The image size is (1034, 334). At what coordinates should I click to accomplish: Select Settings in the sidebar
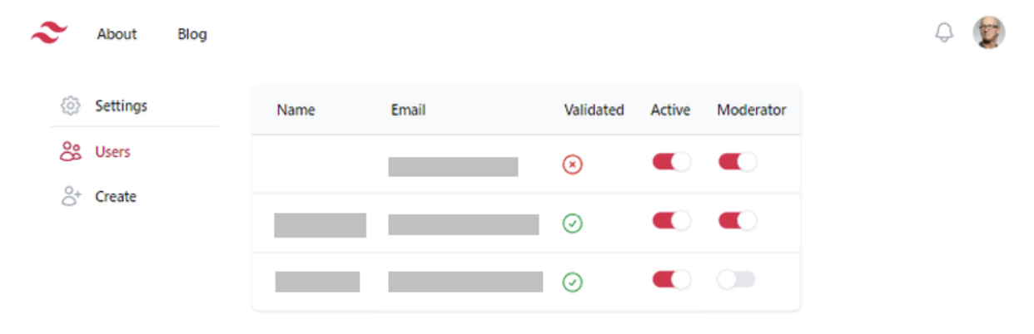(121, 106)
